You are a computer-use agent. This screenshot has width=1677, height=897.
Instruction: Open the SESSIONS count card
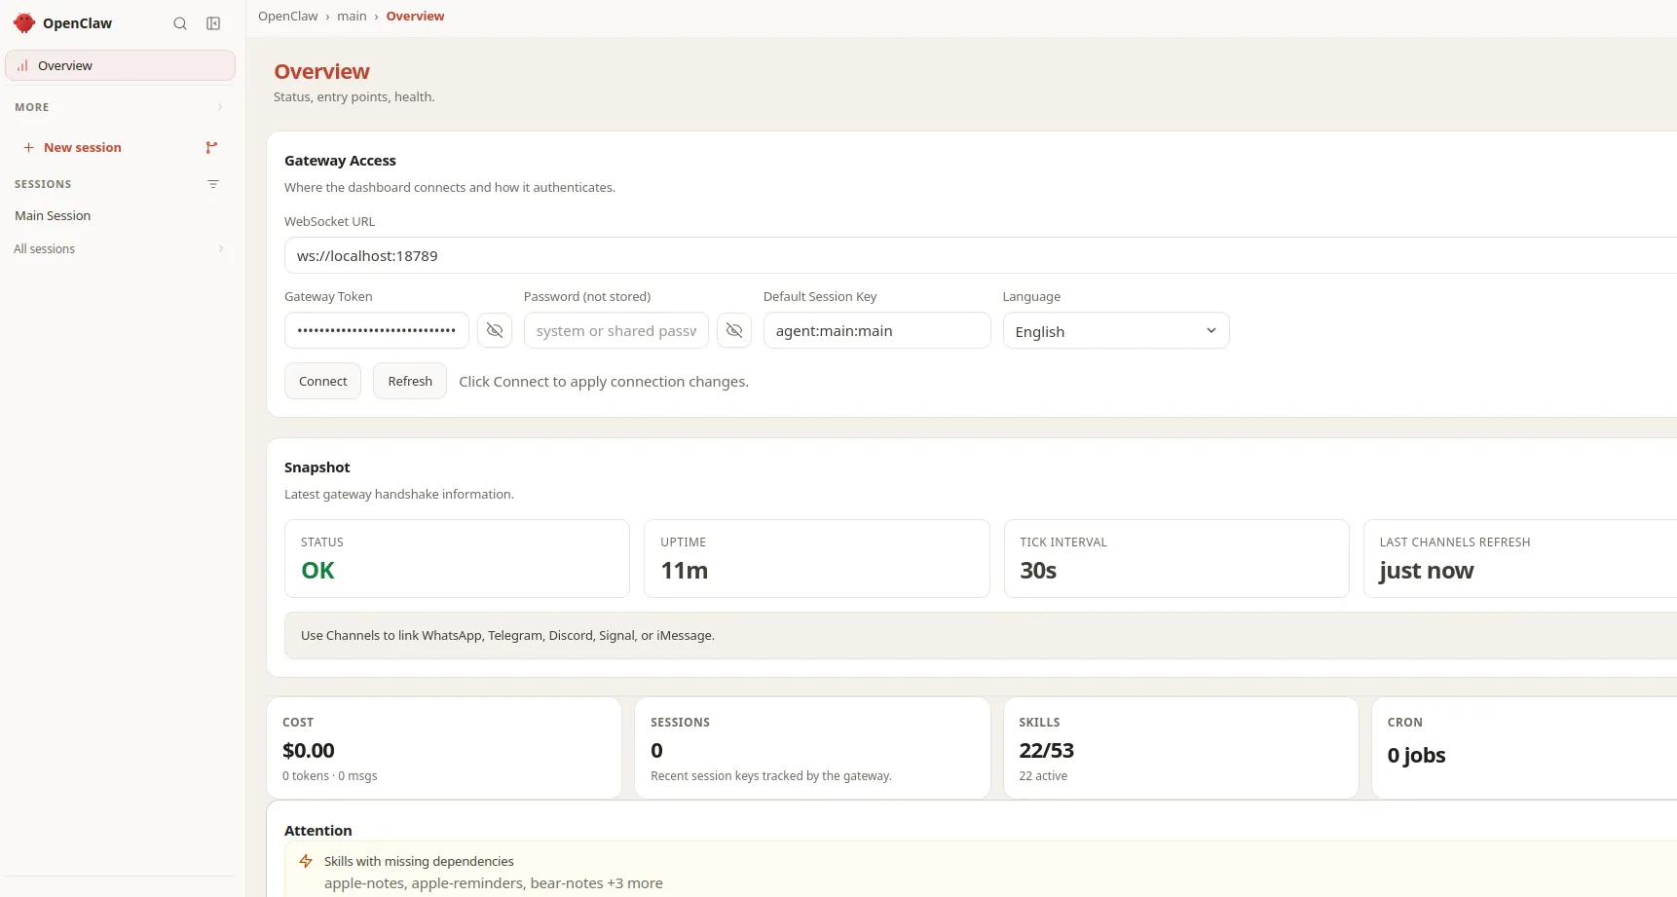tap(812, 748)
